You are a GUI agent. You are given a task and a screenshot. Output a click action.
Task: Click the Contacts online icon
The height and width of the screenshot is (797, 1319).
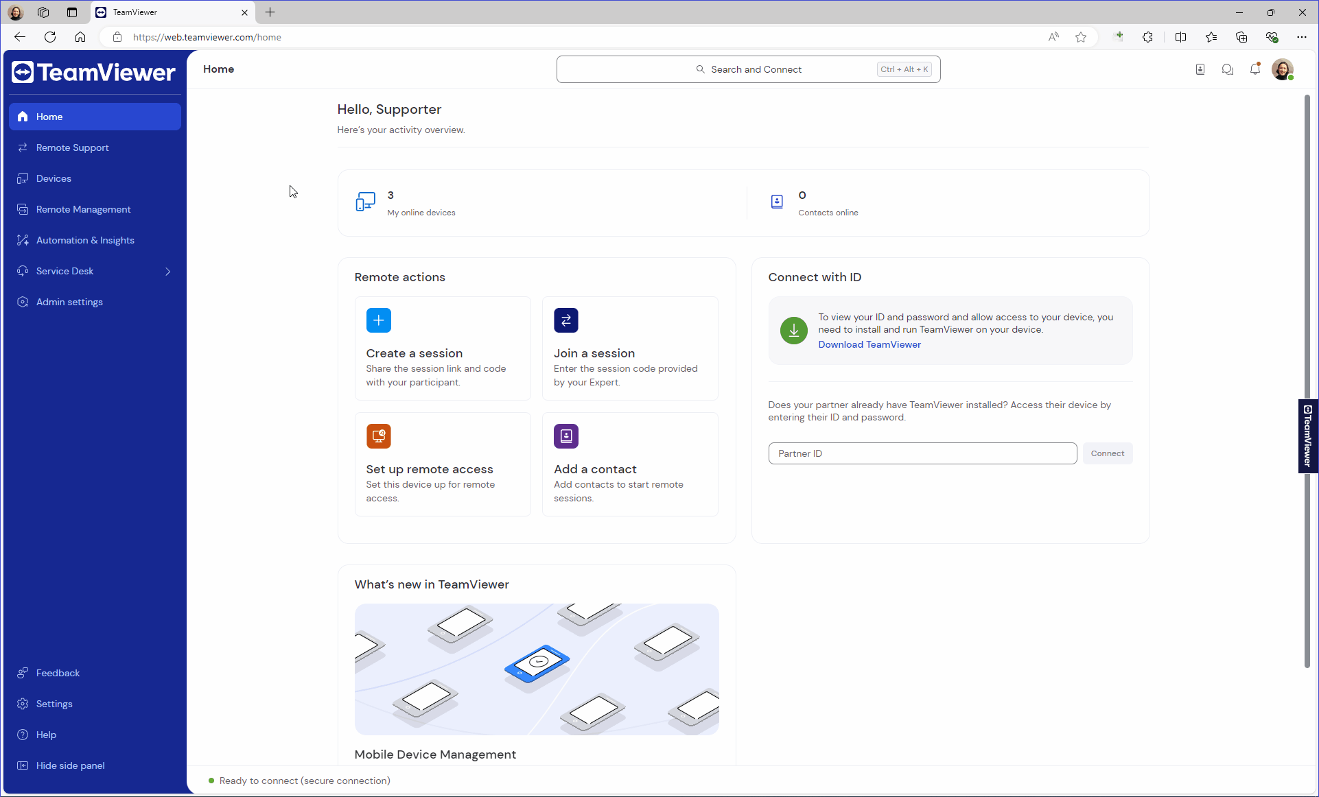tap(777, 202)
